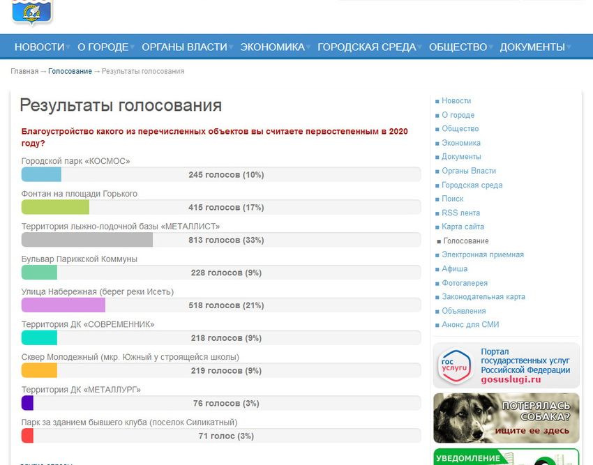Open sidebar link Фотогалерея
593x465 pixels.
click(x=465, y=283)
